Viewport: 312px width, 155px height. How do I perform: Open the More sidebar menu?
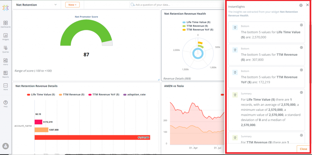coord(5,87)
